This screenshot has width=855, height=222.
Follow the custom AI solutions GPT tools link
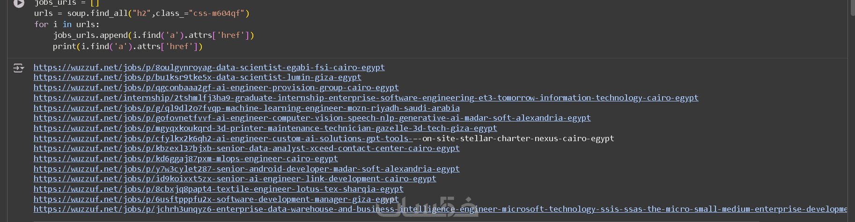coord(223,138)
